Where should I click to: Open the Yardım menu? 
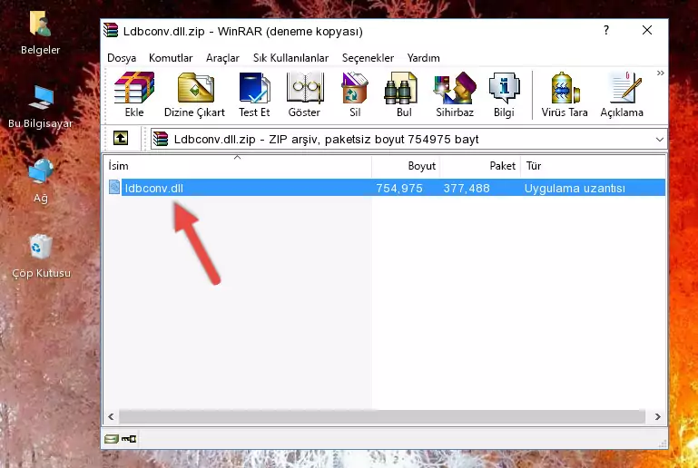[x=423, y=58]
